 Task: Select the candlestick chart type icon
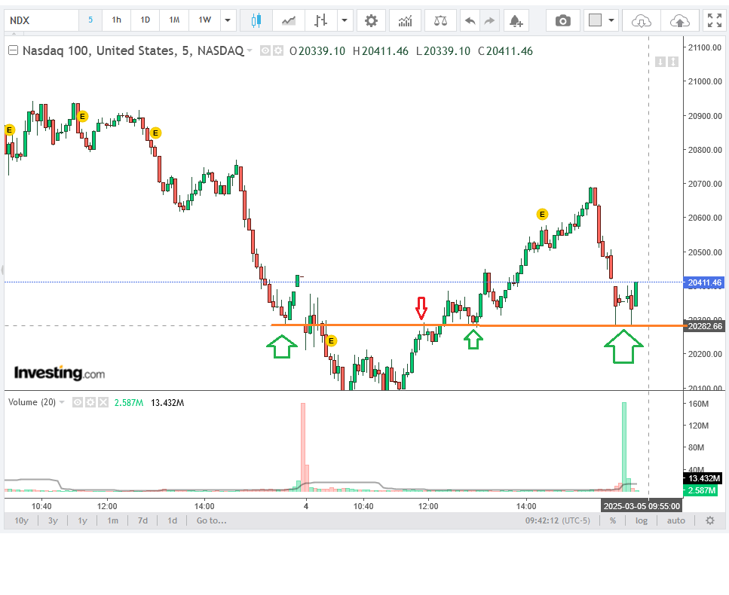(256, 20)
